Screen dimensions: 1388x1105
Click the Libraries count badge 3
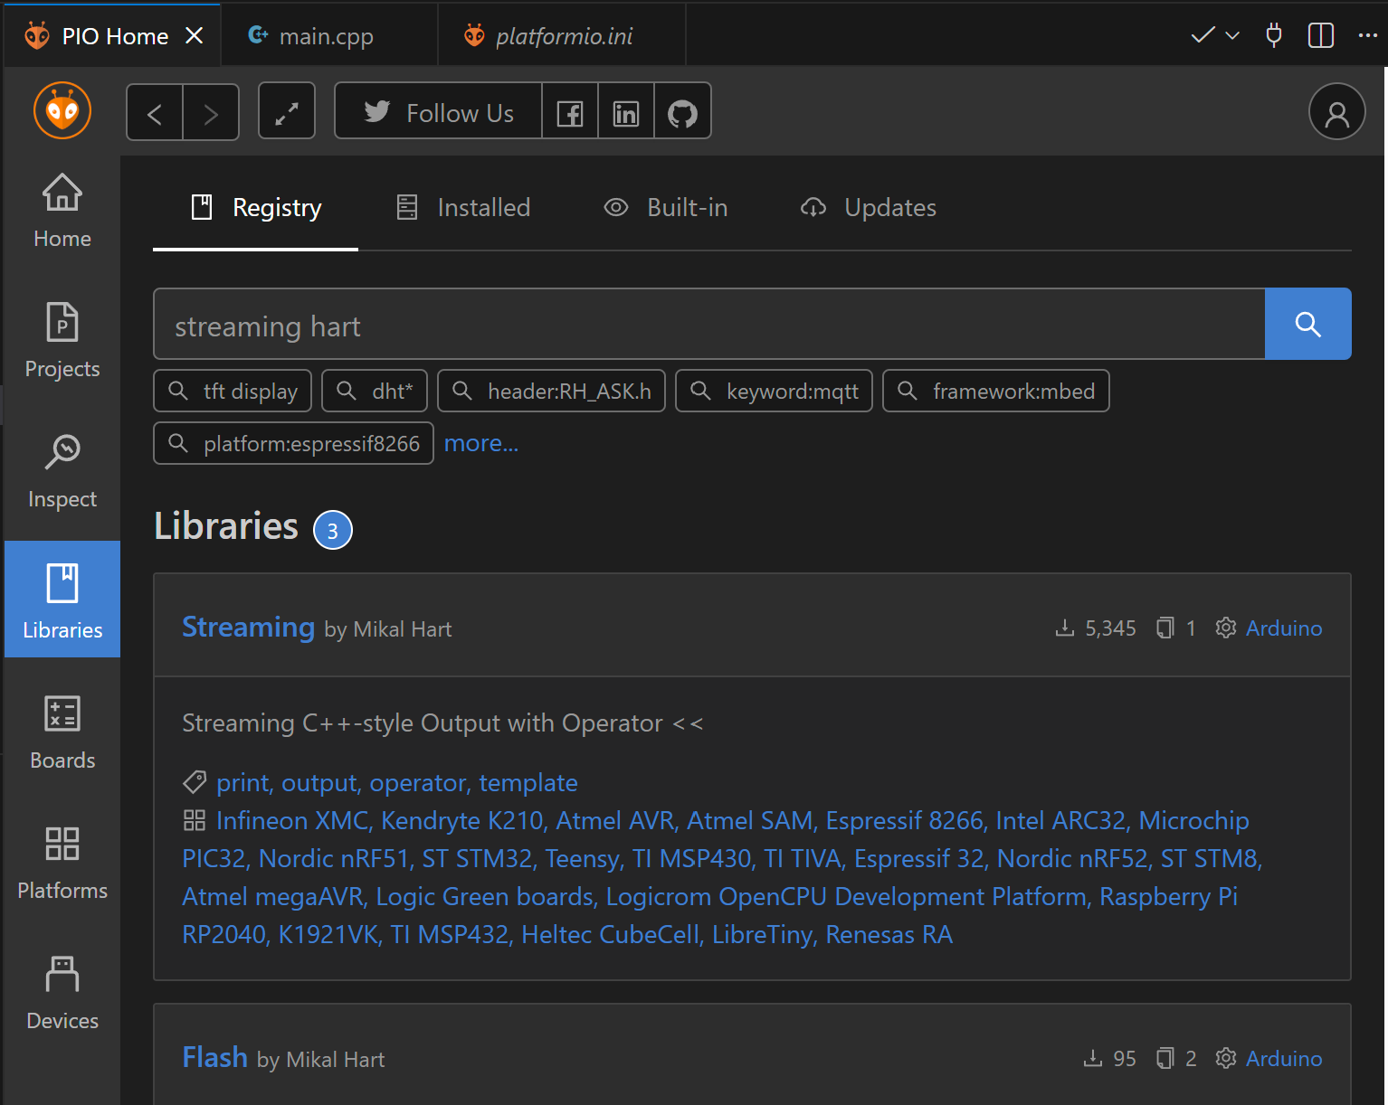[333, 531]
